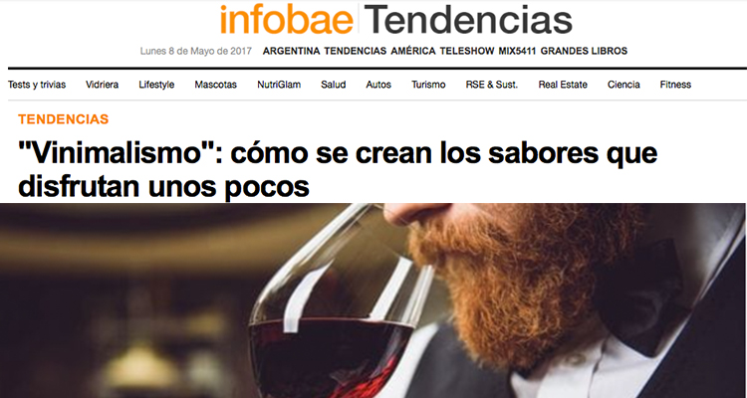The image size is (747, 398).
Task: Open the wine glass article photo
Action: point(373,300)
